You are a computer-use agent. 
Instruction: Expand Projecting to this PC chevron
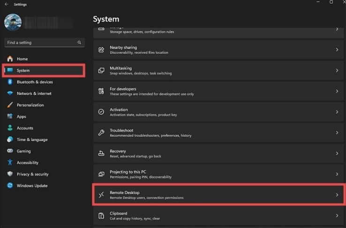[337, 174]
